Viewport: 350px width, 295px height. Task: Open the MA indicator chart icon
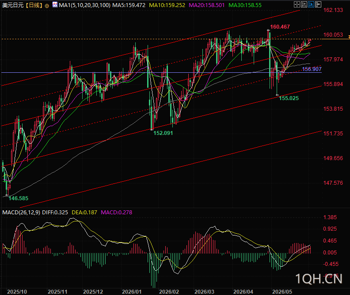[55, 4]
